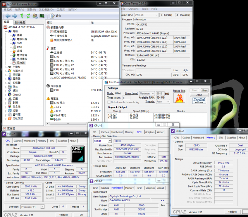Open SPD tab in CPU-Z Mainboard window

coord(139,188)
